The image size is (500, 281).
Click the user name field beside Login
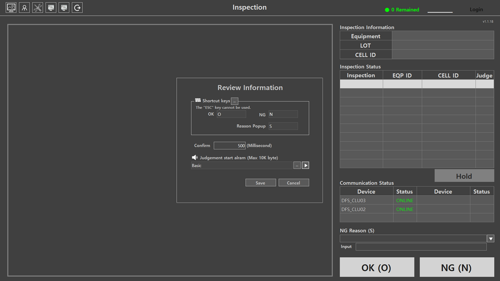tap(440, 9)
